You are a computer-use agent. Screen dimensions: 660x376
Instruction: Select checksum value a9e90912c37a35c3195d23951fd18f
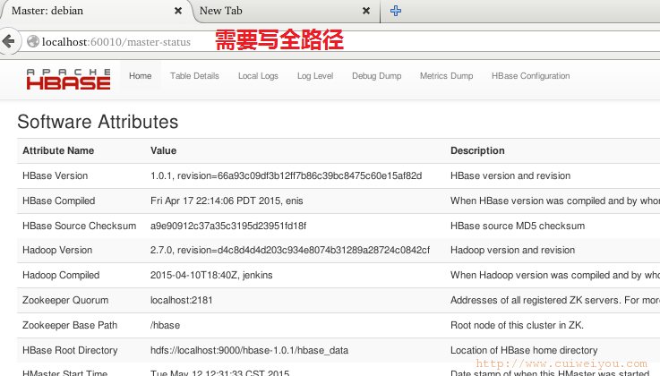pyautogui.click(x=228, y=226)
